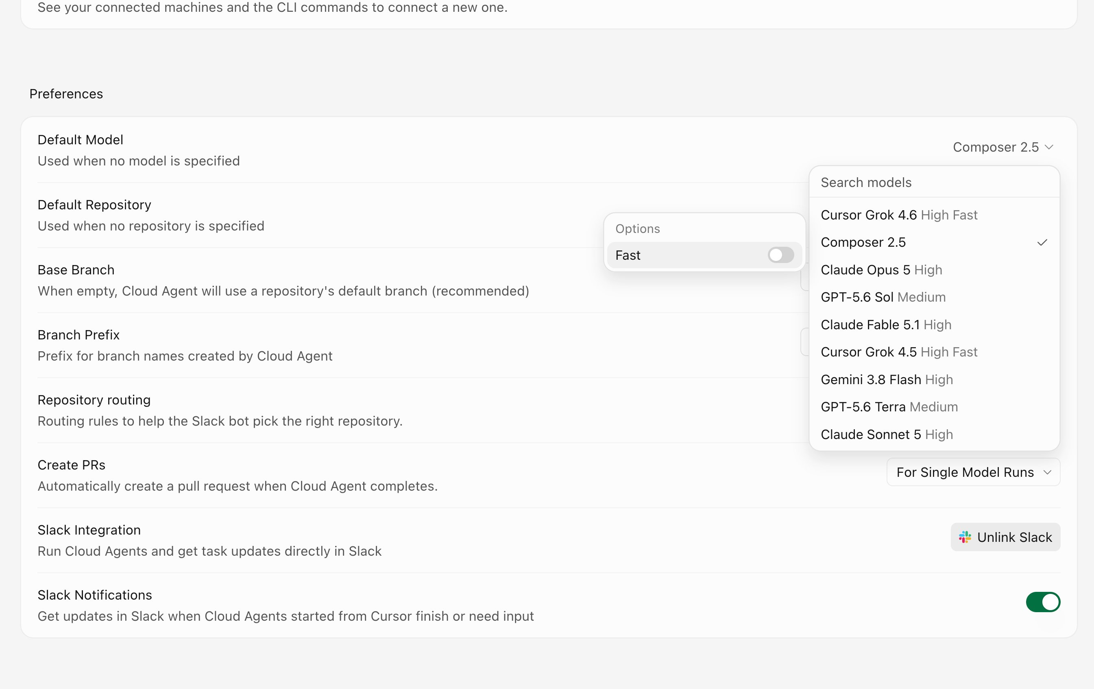Select Cursor Grok 4.6 High Fast model
Viewport: 1094px width, 689px height.
click(934, 215)
